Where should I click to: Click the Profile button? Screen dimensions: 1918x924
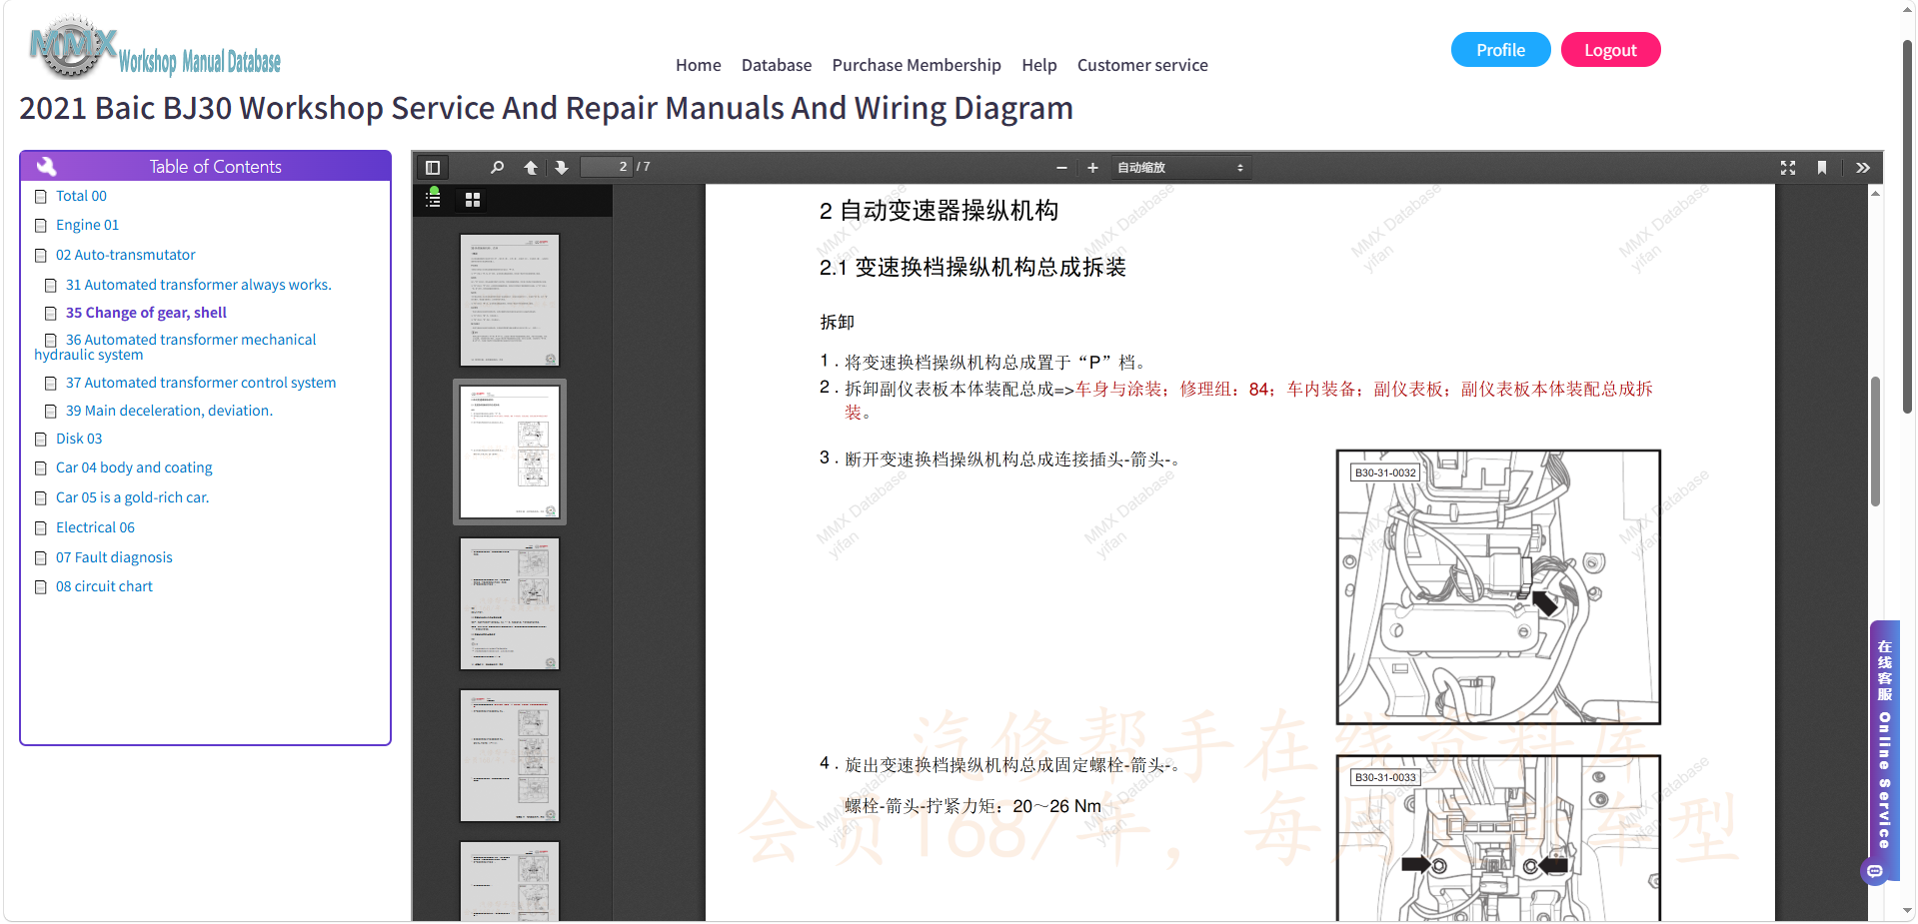(x=1500, y=50)
